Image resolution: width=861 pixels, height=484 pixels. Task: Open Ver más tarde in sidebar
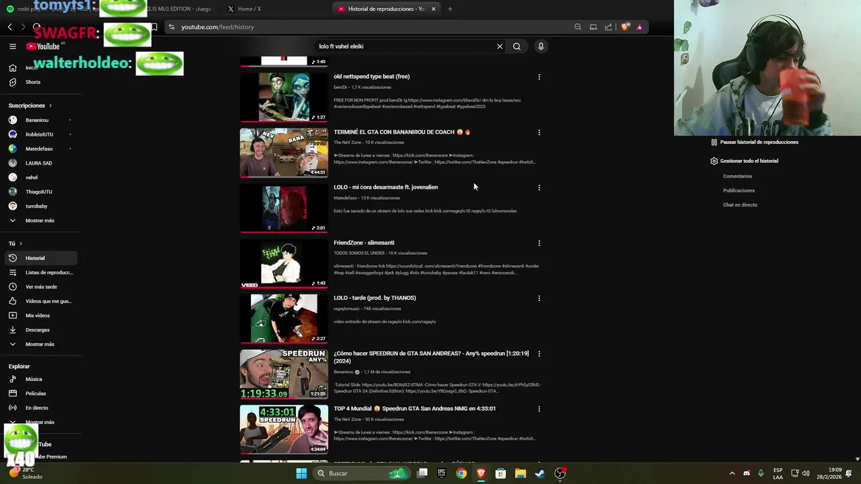(x=40, y=286)
